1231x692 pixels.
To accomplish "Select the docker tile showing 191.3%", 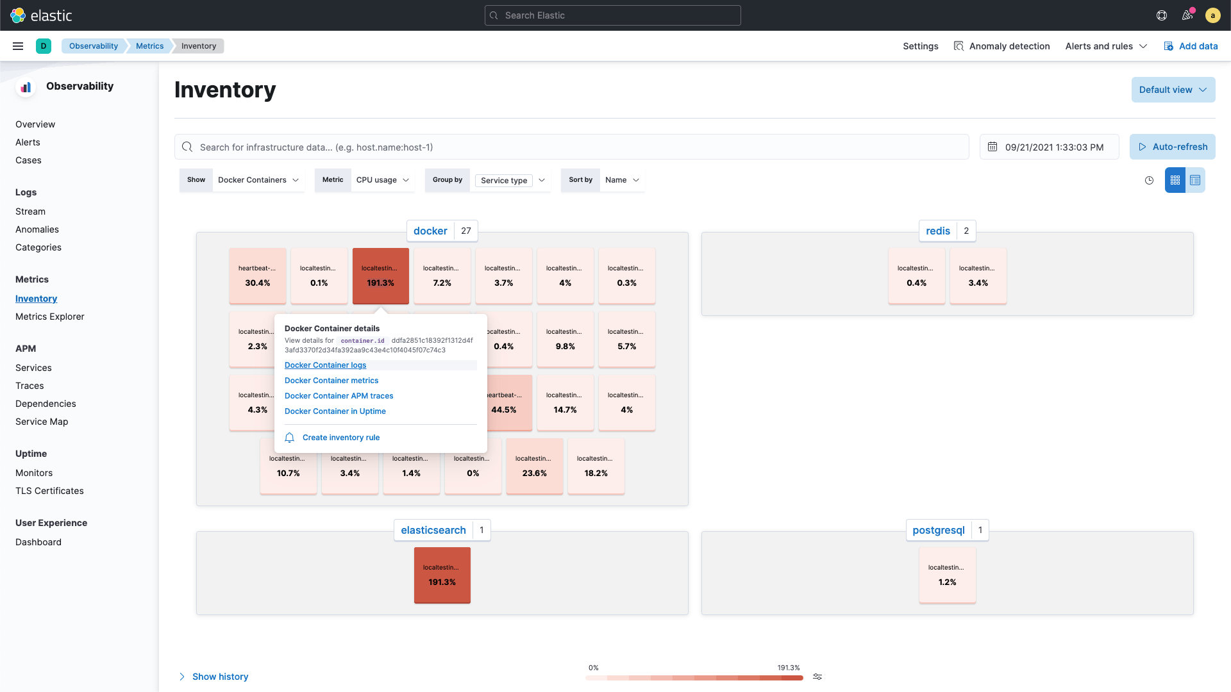I will 381,276.
